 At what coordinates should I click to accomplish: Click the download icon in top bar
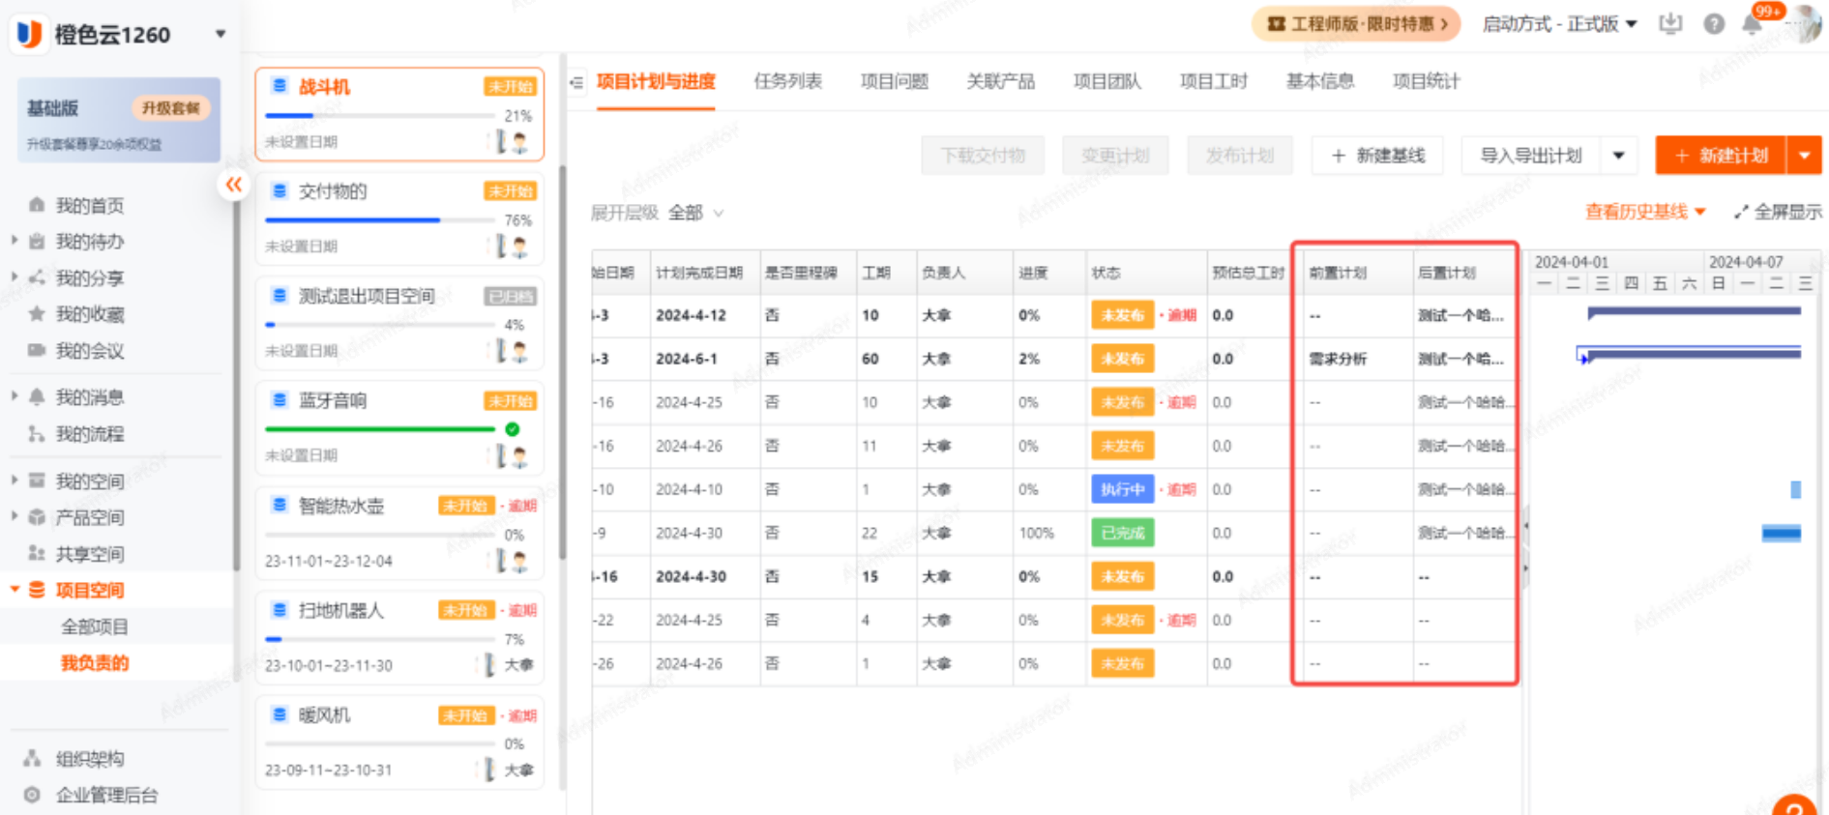[1670, 24]
